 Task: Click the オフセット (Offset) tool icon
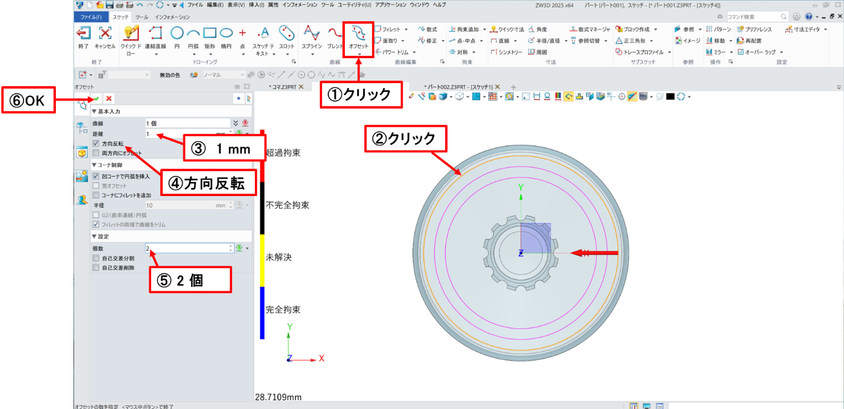tap(358, 33)
